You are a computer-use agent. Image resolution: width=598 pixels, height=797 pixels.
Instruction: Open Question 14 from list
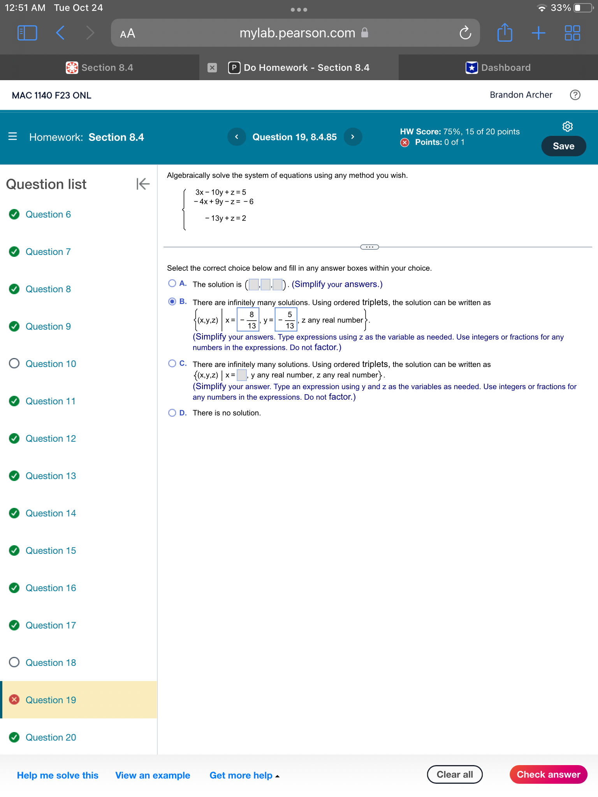point(51,513)
